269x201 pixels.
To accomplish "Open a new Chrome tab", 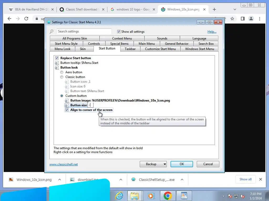I will [x=214, y=9].
